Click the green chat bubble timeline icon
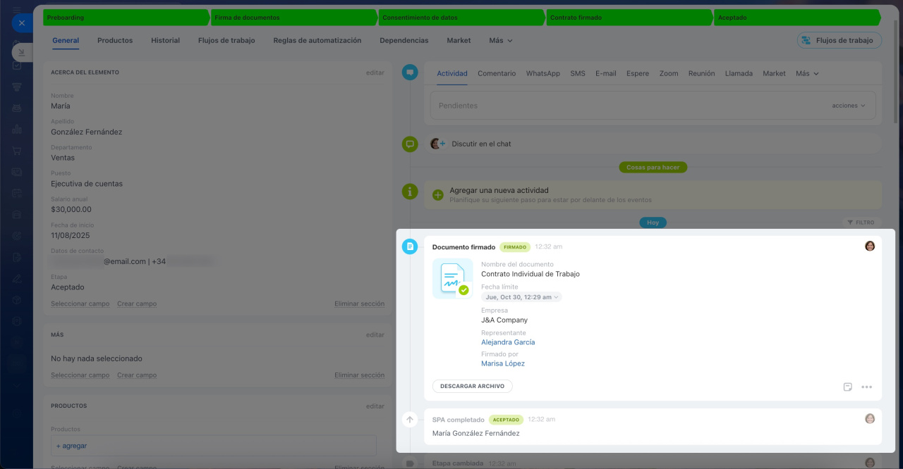 [x=410, y=144]
